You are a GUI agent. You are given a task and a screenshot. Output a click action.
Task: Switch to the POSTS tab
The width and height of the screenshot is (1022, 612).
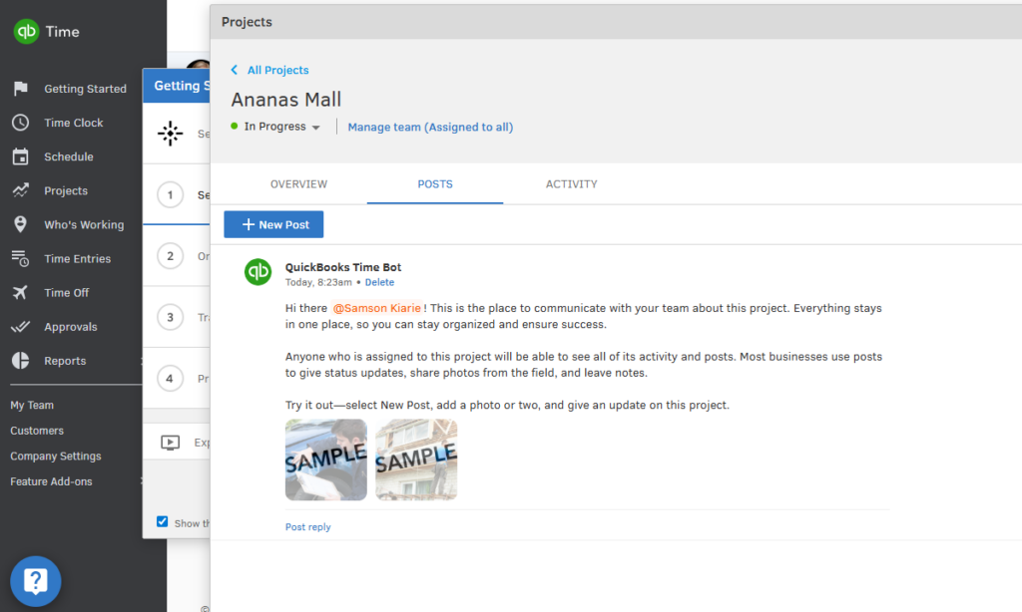tap(435, 184)
